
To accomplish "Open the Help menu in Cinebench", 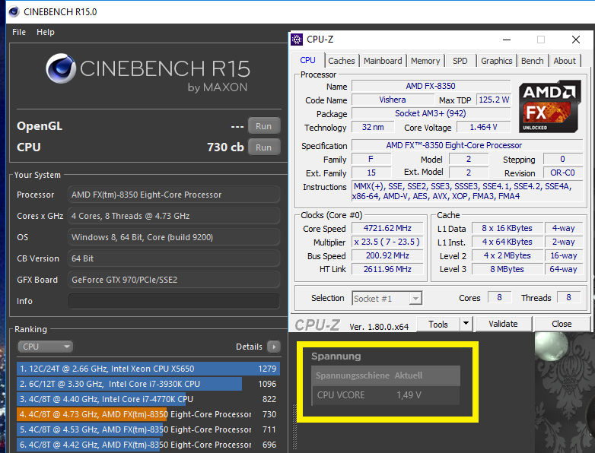I will (x=46, y=32).
